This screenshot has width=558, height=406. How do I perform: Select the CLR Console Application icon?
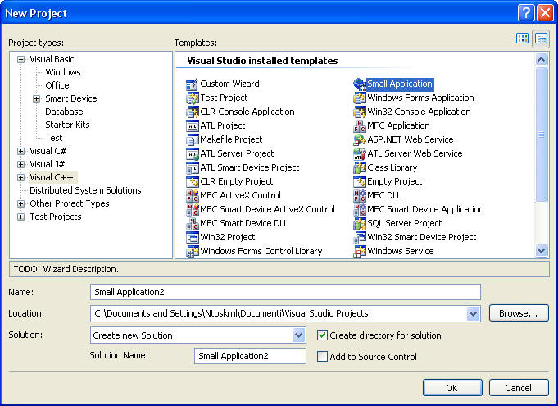(x=193, y=112)
